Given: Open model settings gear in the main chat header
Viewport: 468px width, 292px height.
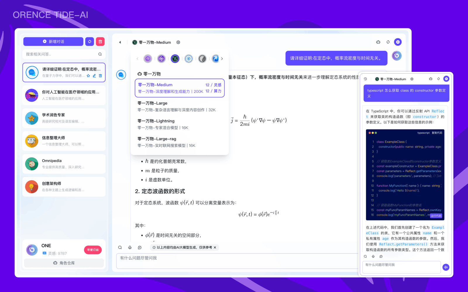Looking at the screenshot, I should [x=178, y=42].
